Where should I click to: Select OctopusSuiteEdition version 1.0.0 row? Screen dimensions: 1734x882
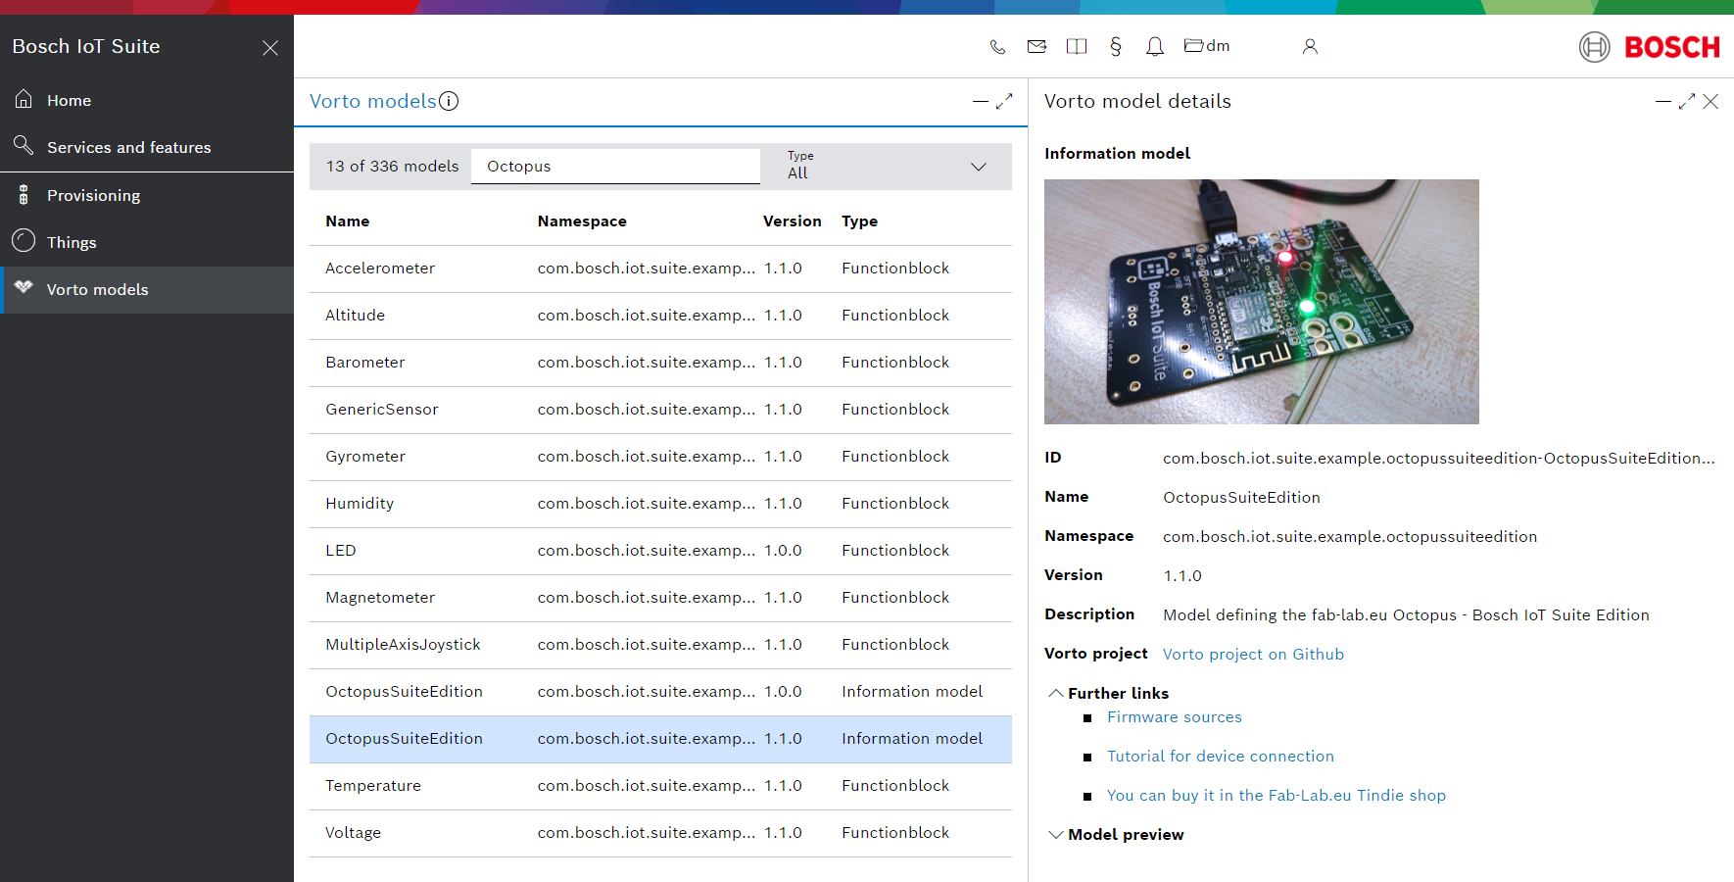(x=660, y=692)
